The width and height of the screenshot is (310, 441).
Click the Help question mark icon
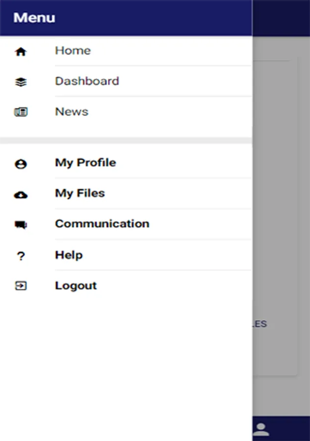point(21,256)
